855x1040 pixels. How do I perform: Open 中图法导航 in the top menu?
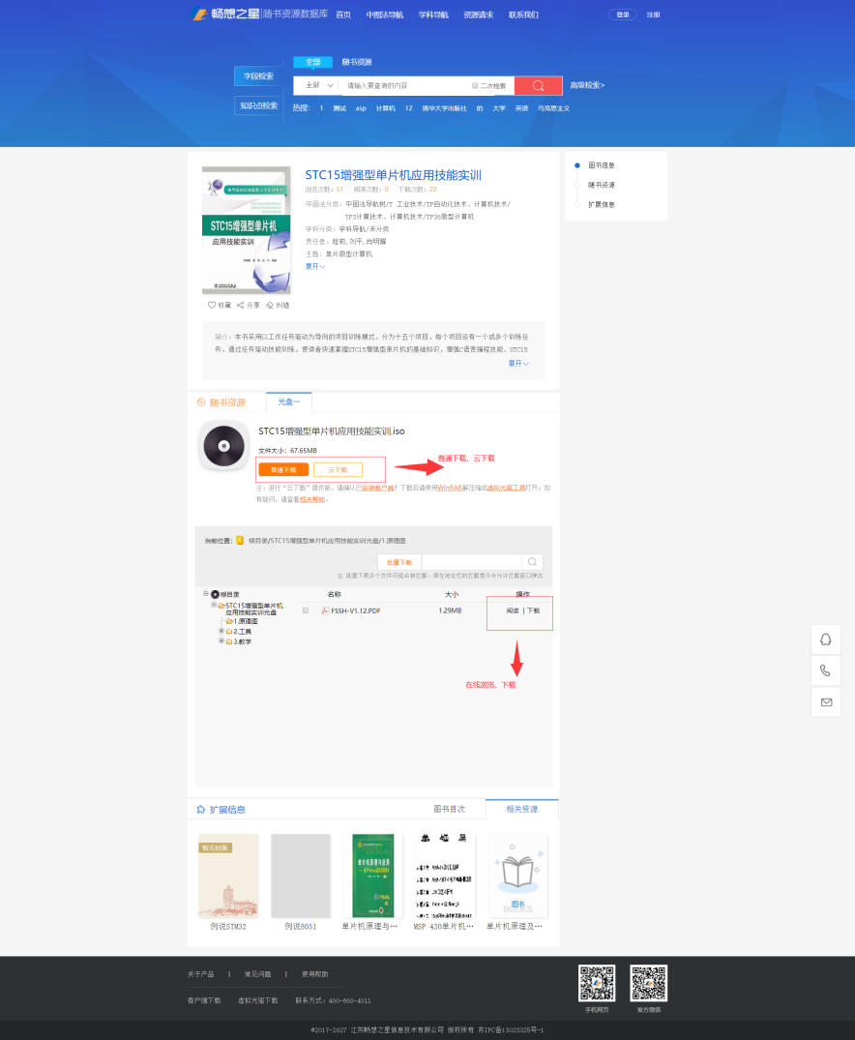coord(384,15)
